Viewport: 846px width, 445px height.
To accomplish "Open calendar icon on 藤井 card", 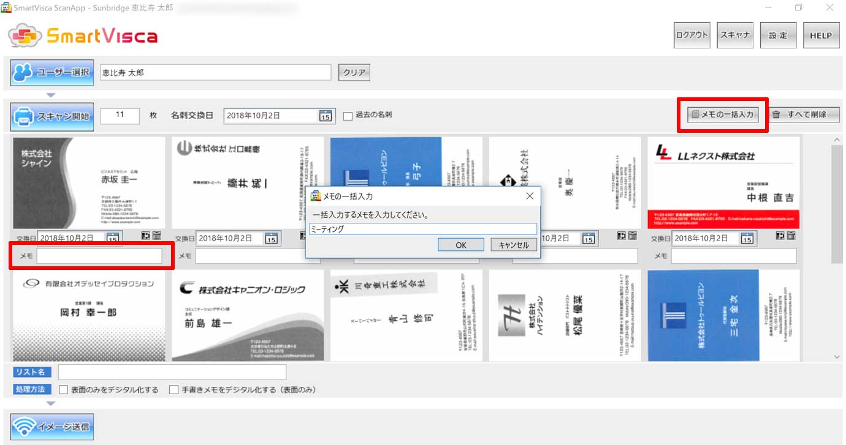I will pyautogui.click(x=272, y=238).
